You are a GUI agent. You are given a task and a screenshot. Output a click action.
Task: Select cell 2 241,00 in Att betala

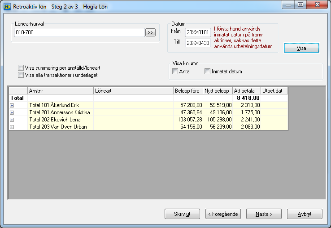(x=247, y=120)
